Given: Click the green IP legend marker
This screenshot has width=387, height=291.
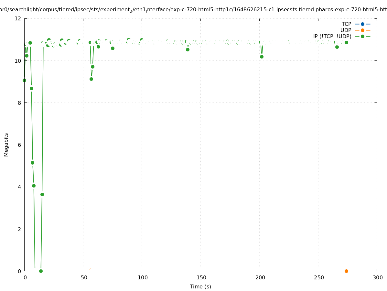Looking at the screenshot, I should tap(362, 36).
